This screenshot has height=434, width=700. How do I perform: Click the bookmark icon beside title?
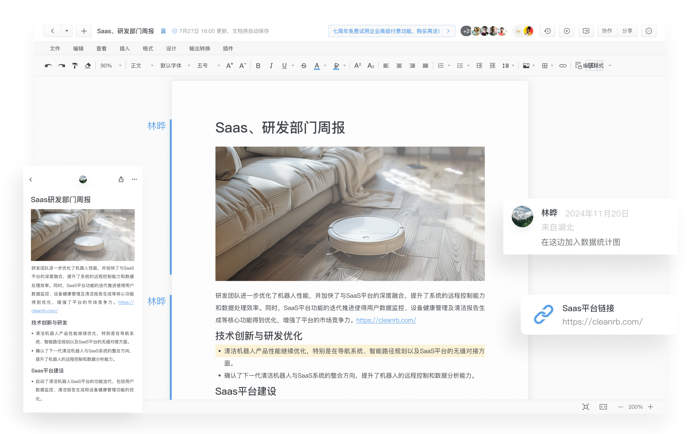(163, 31)
